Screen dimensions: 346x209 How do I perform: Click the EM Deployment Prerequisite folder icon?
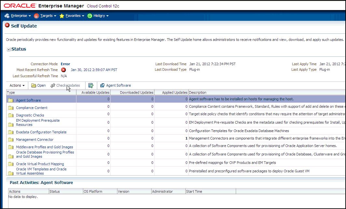[11, 125]
